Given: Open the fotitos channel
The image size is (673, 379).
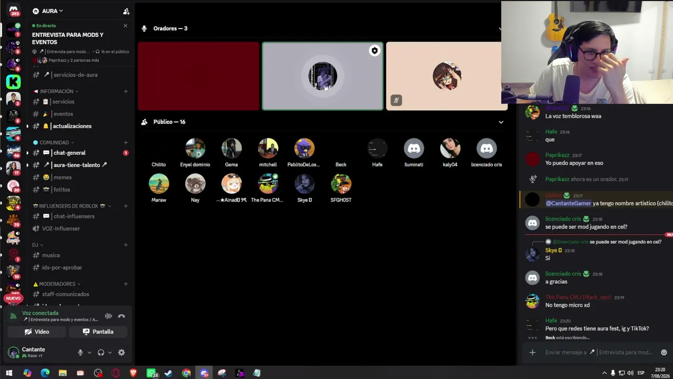Looking at the screenshot, I should 79,189.
